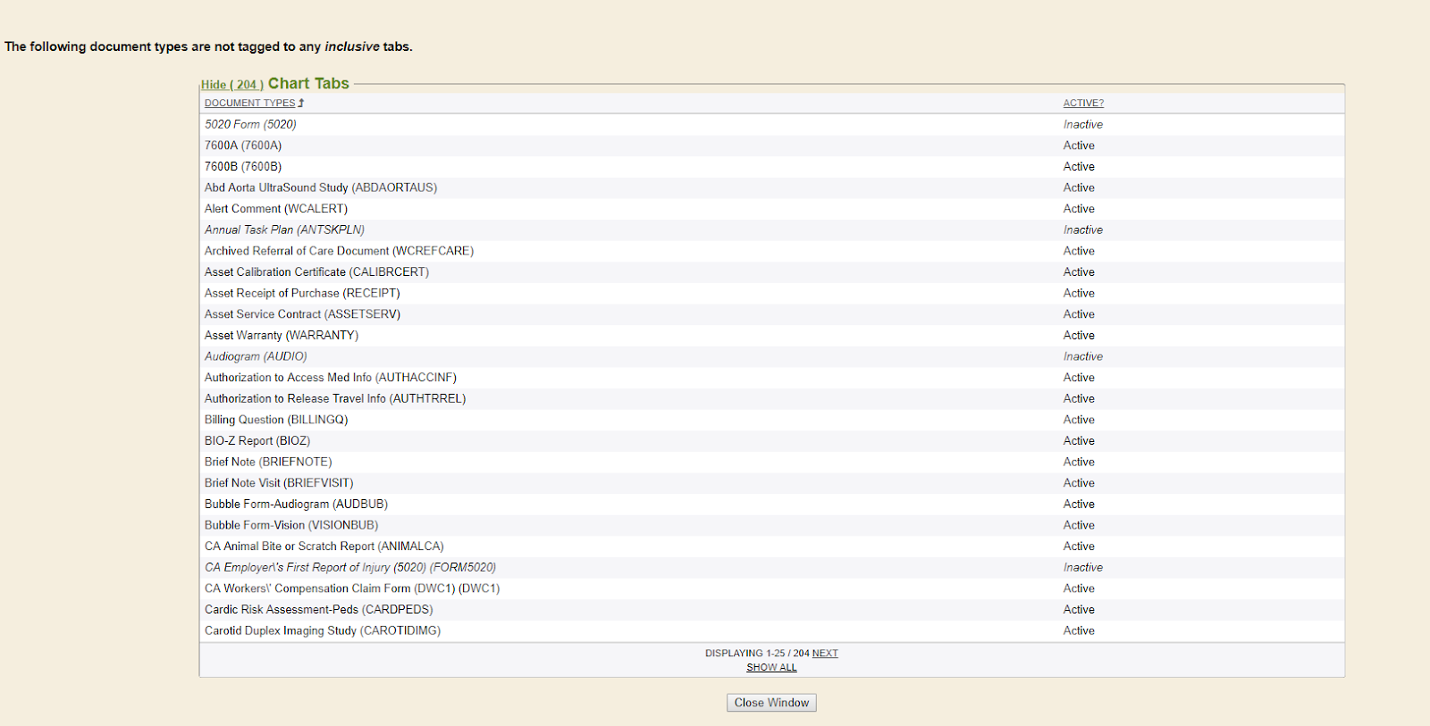Click Bubble Form-Vision (VISIONBUB) row
The height and width of the screenshot is (726, 1430).
coord(291,525)
